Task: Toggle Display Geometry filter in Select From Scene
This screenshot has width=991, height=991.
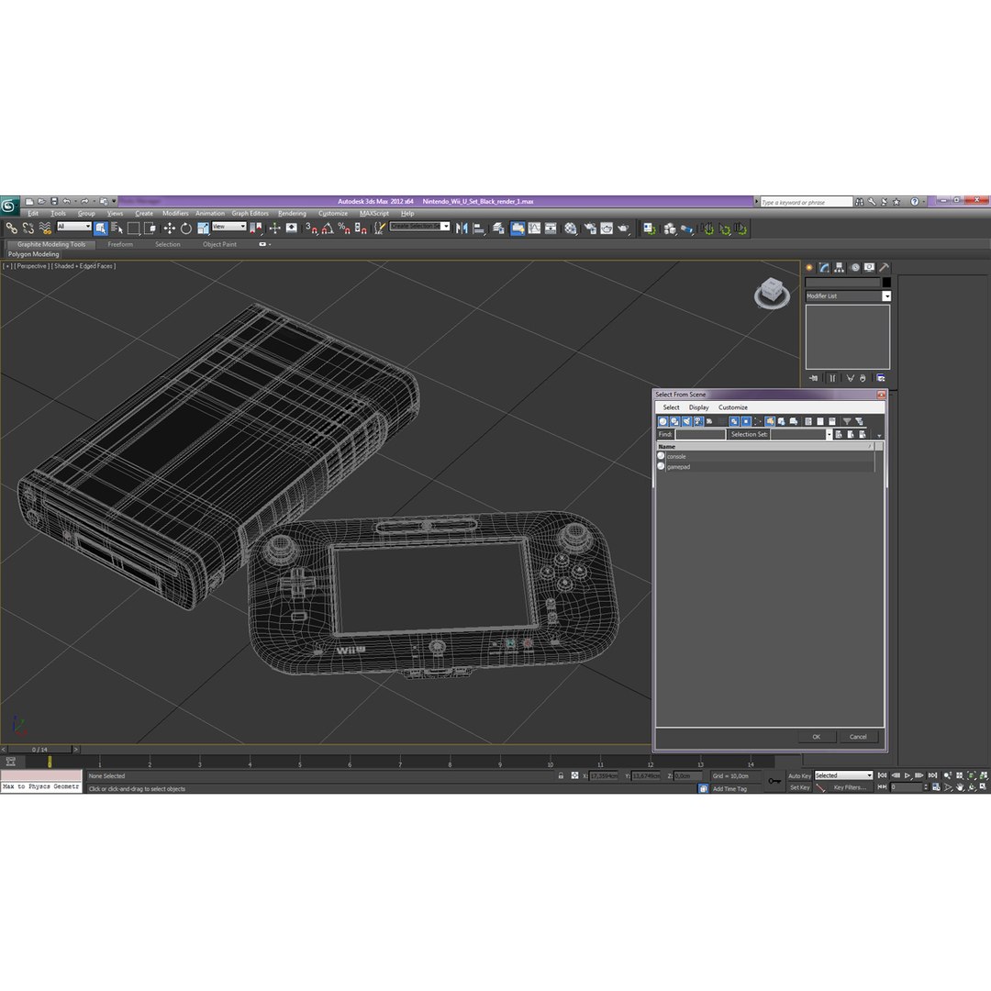Action: [x=663, y=421]
